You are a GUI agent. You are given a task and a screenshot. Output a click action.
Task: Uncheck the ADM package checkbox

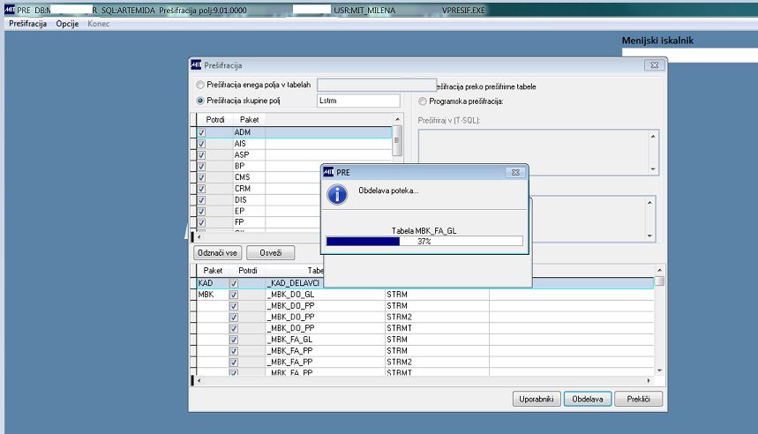click(201, 132)
